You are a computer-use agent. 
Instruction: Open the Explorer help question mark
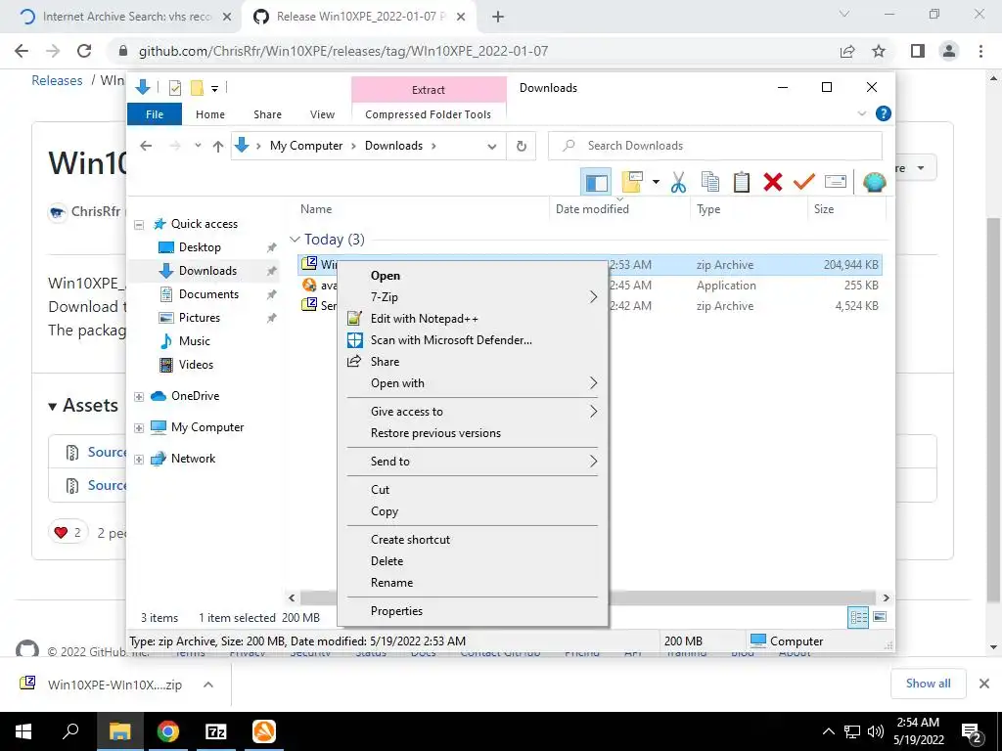(x=884, y=113)
